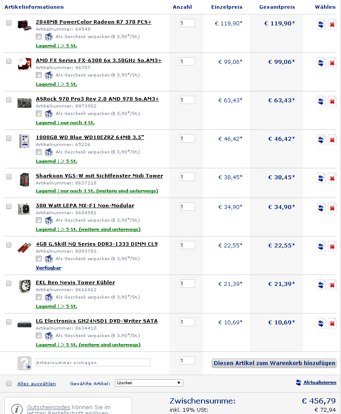Open Sharkoon VG5-W mit Sichtfenster link

[100, 176]
